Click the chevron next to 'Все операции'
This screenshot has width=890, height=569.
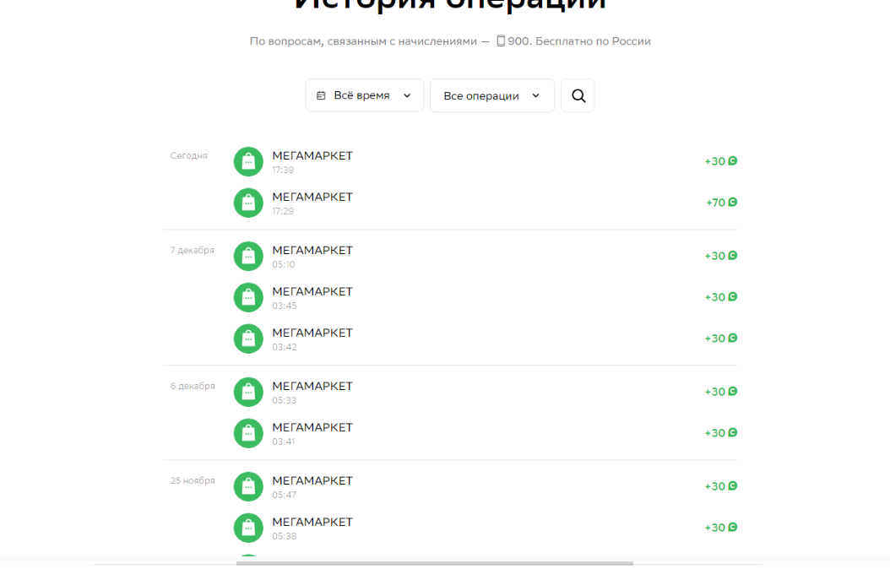point(536,95)
